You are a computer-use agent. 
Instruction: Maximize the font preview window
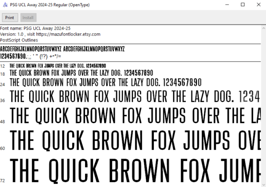243,5
